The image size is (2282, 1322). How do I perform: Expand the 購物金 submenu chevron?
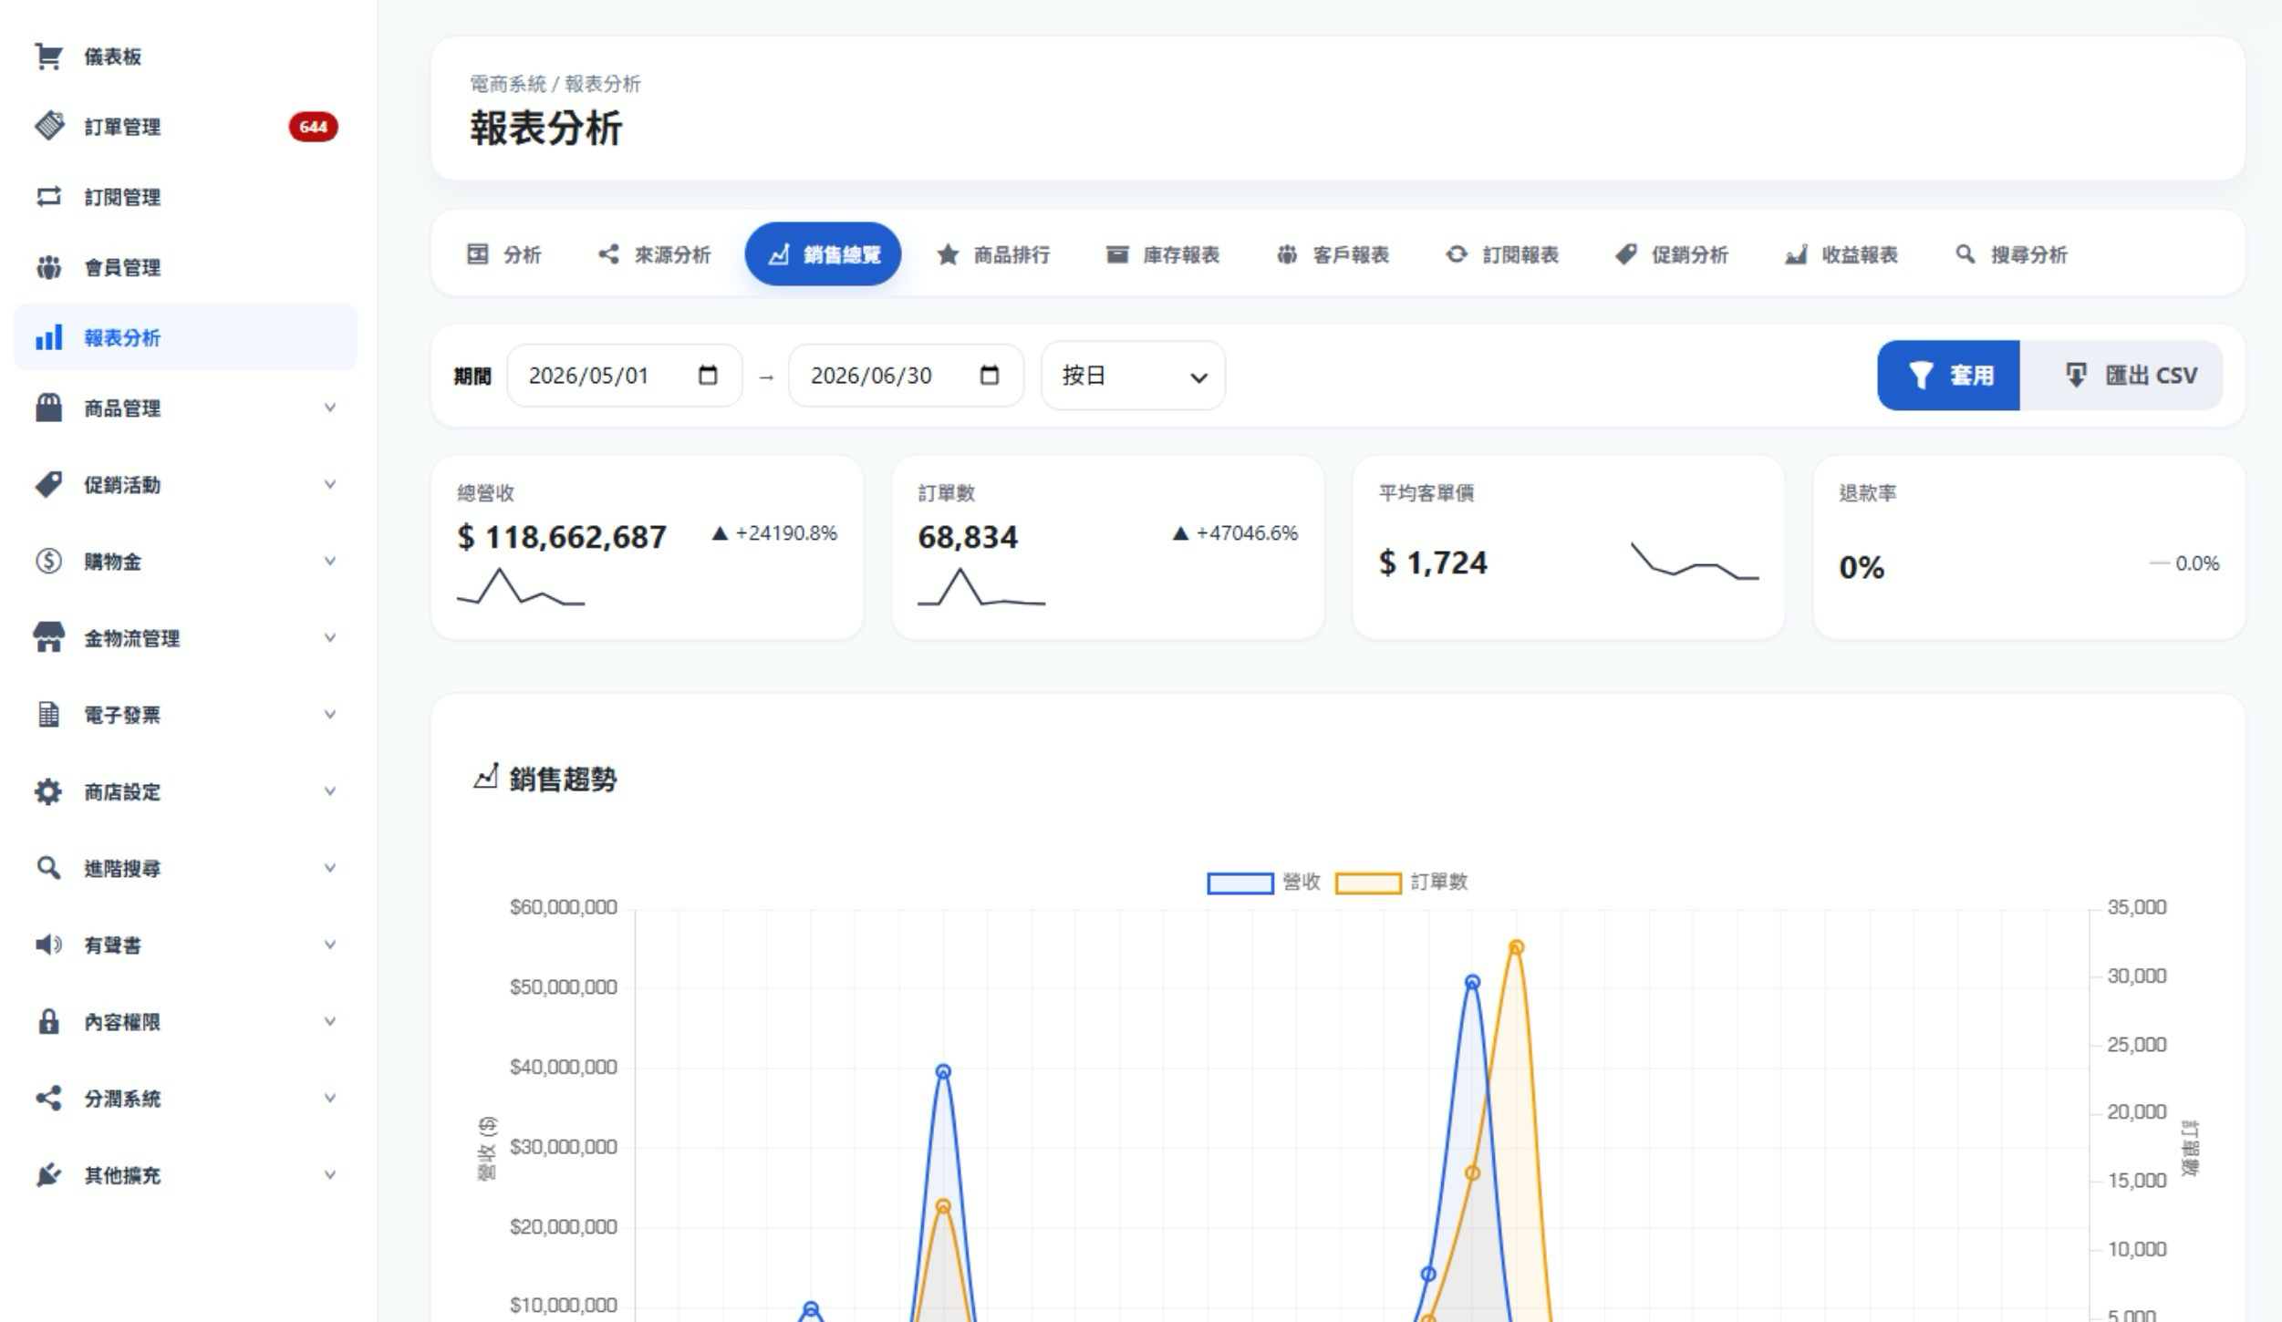click(330, 561)
